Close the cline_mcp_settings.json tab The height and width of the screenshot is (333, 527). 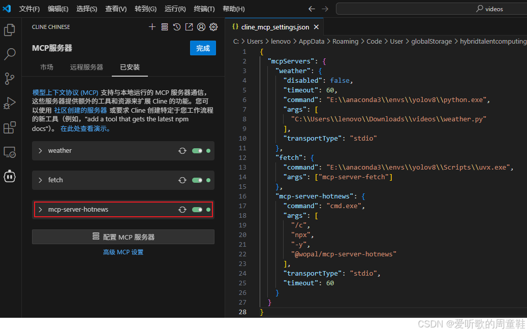[316, 27]
